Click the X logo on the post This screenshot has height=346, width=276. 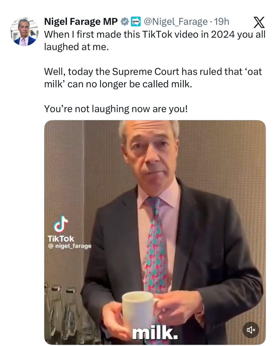(x=259, y=23)
